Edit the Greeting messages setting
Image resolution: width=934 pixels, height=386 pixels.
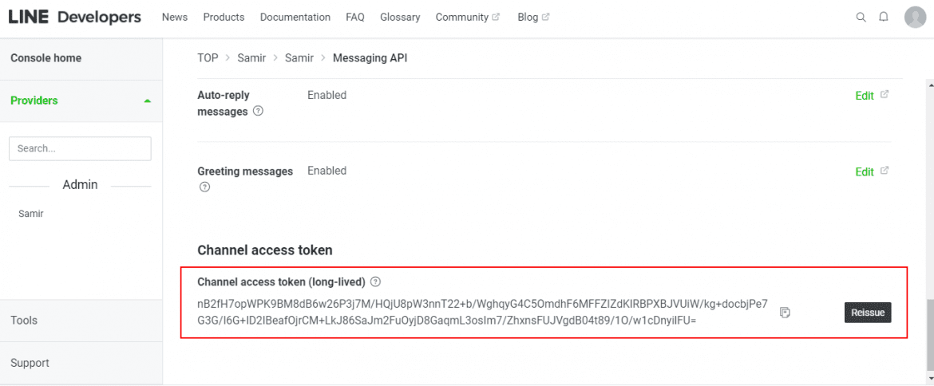point(865,171)
